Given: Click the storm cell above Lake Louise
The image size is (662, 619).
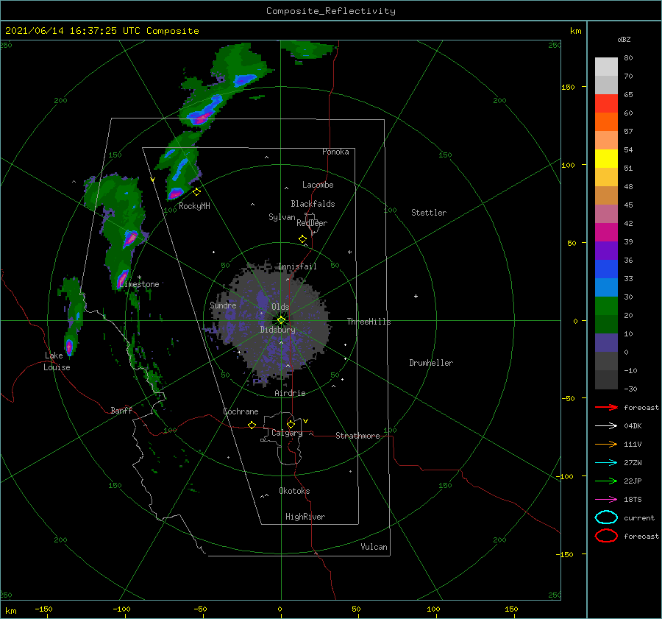Looking at the screenshot, I should (69, 347).
